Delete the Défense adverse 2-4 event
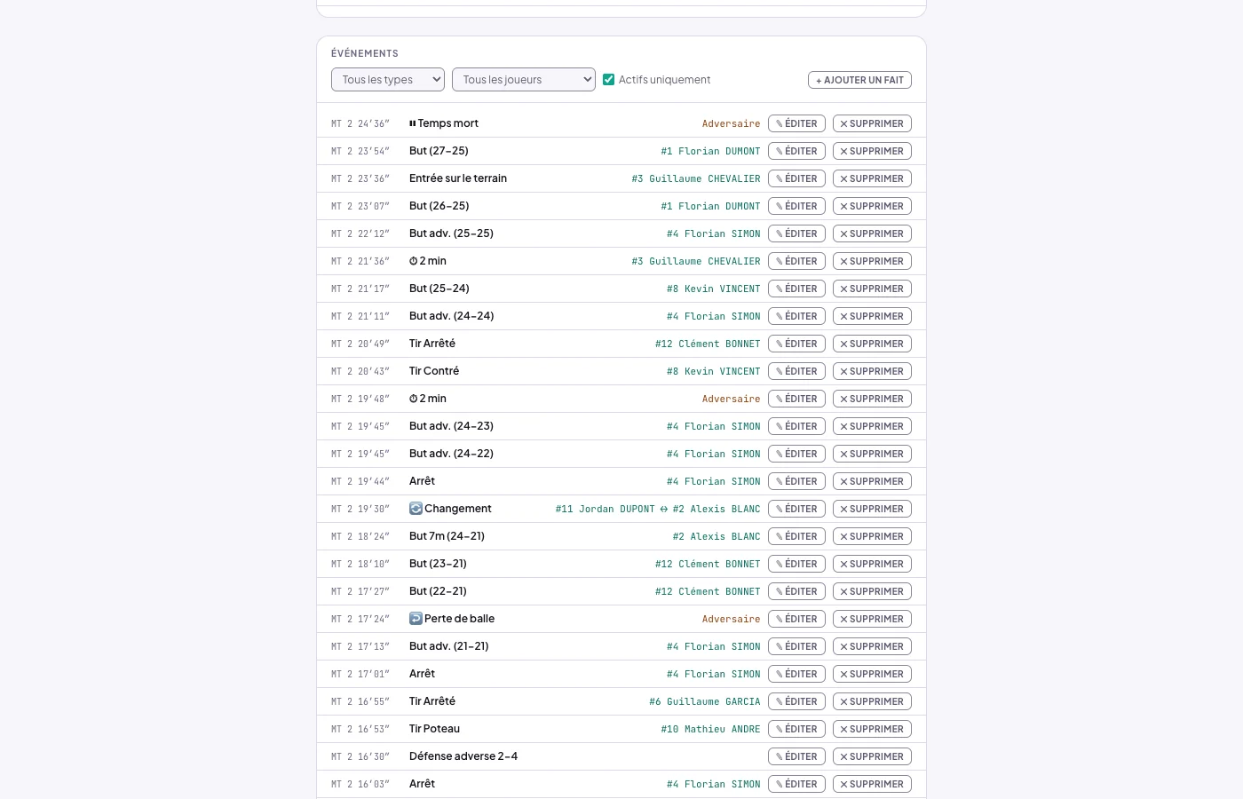The height and width of the screenshot is (799, 1243). click(x=872, y=756)
